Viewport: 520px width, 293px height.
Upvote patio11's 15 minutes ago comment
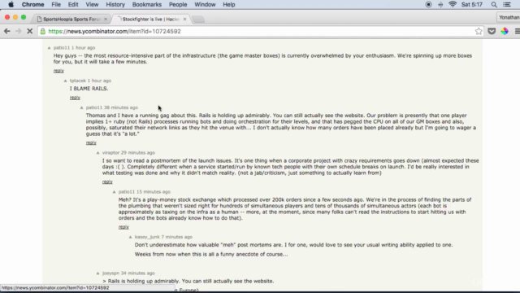pyautogui.click(x=114, y=192)
